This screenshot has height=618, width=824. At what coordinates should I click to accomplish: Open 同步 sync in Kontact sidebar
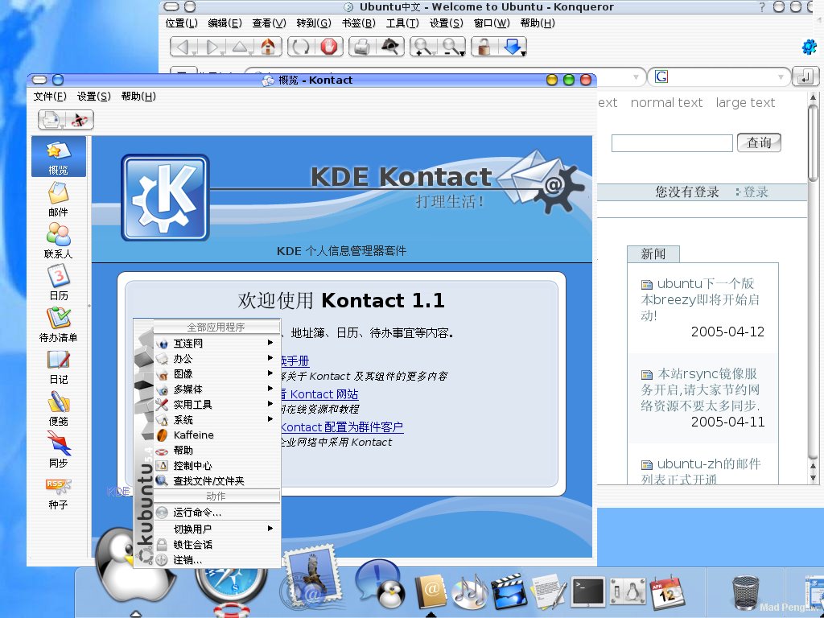(58, 450)
